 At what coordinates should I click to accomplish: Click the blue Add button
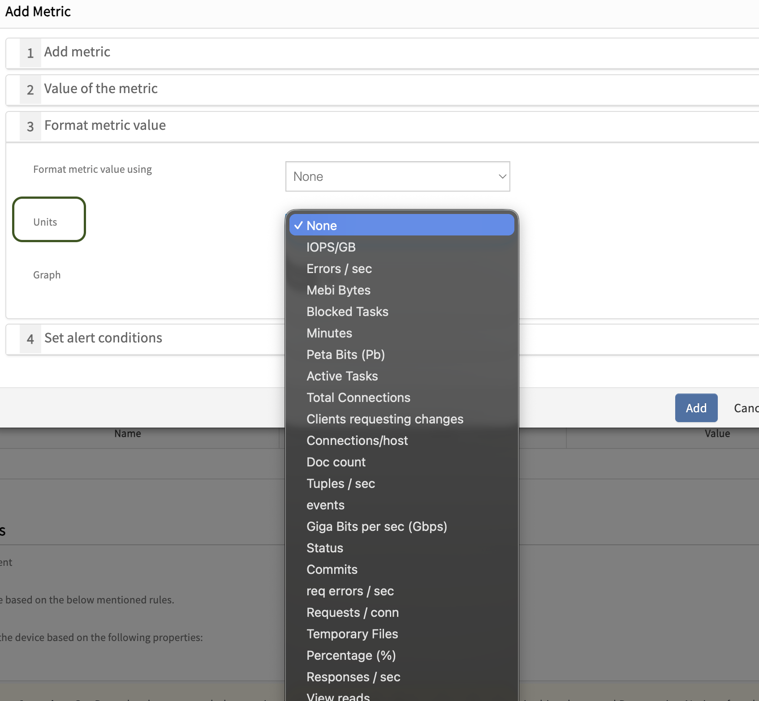[x=696, y=408]
